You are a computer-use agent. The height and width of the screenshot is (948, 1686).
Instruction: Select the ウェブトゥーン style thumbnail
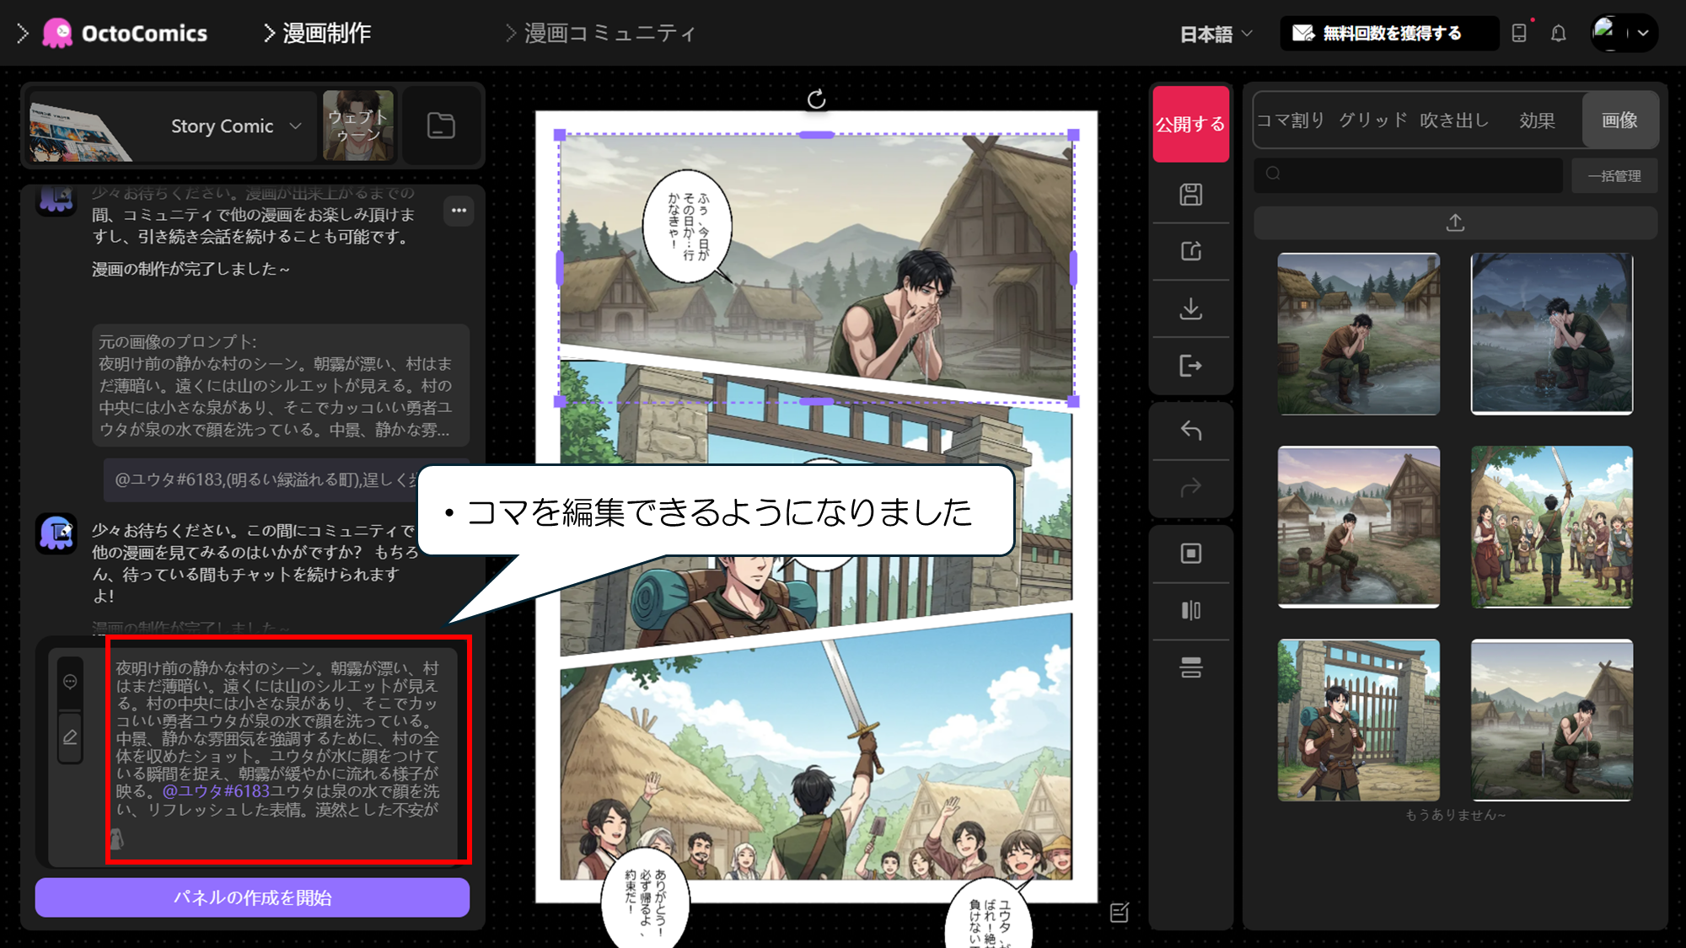click(358, 126)
